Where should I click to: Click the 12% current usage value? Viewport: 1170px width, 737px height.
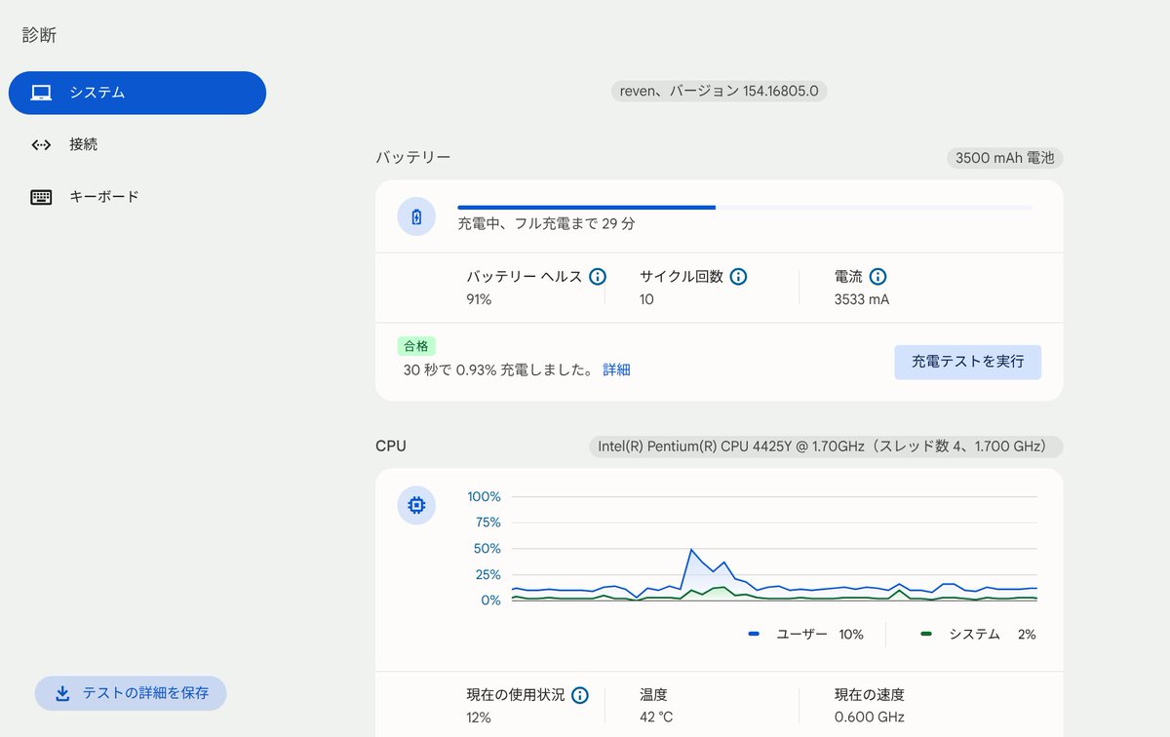pos(479,718)
